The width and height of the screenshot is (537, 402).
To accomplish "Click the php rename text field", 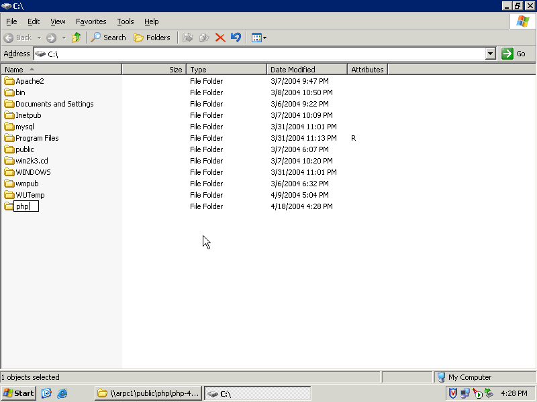I will click(26, 206).
